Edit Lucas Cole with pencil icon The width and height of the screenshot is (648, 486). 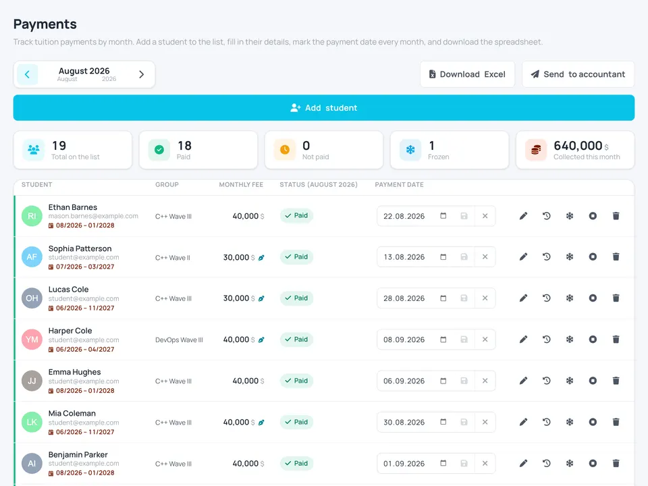(x=523, y=298)
